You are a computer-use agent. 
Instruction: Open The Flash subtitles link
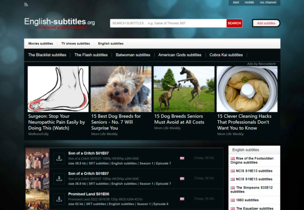pos(91,55)
